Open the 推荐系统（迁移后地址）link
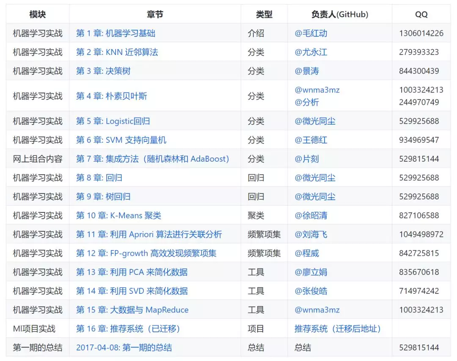Image resolution: width=457 pixels, height=361 pixels. [337, 328]
